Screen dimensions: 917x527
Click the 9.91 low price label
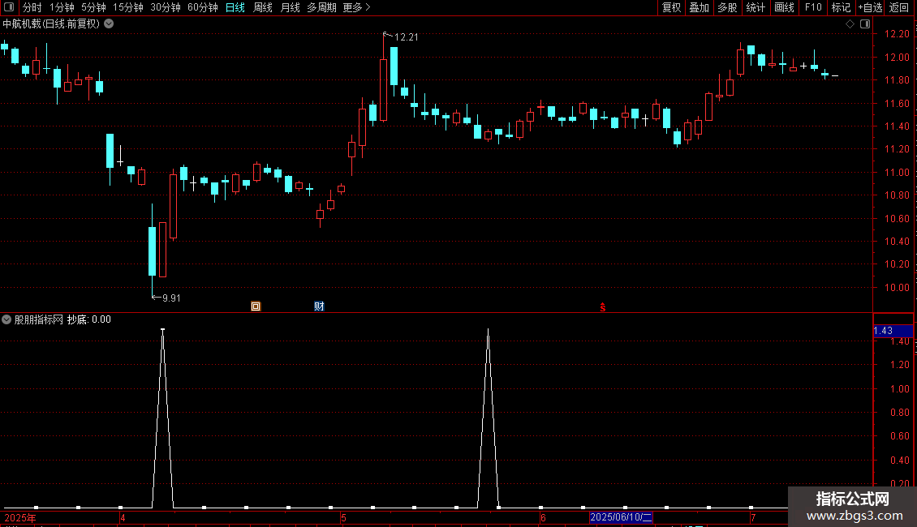171,298
